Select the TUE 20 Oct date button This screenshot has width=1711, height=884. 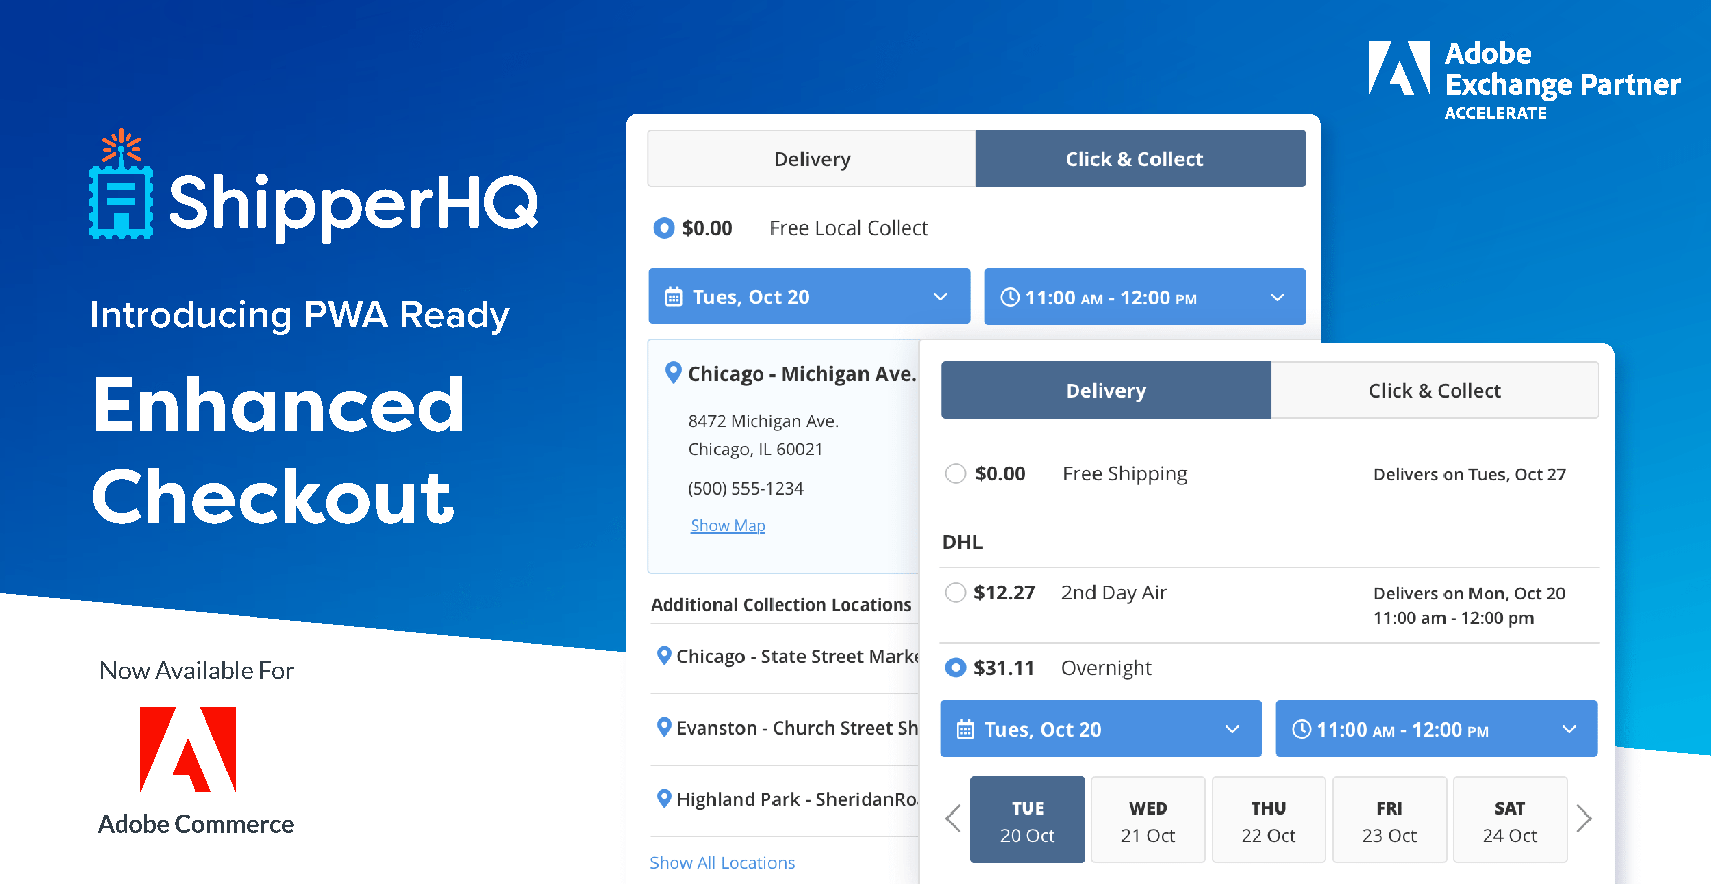pos(1027,820)
